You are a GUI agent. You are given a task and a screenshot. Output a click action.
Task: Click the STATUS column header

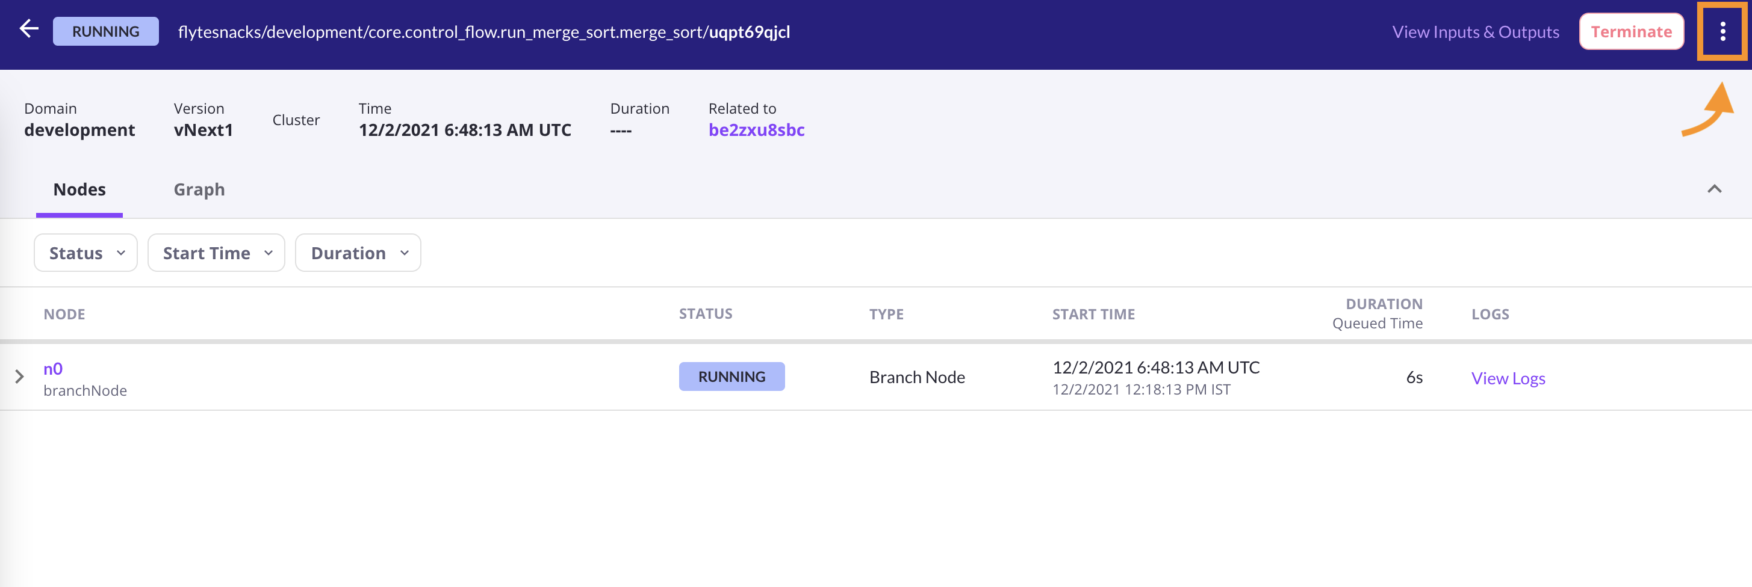705,313
